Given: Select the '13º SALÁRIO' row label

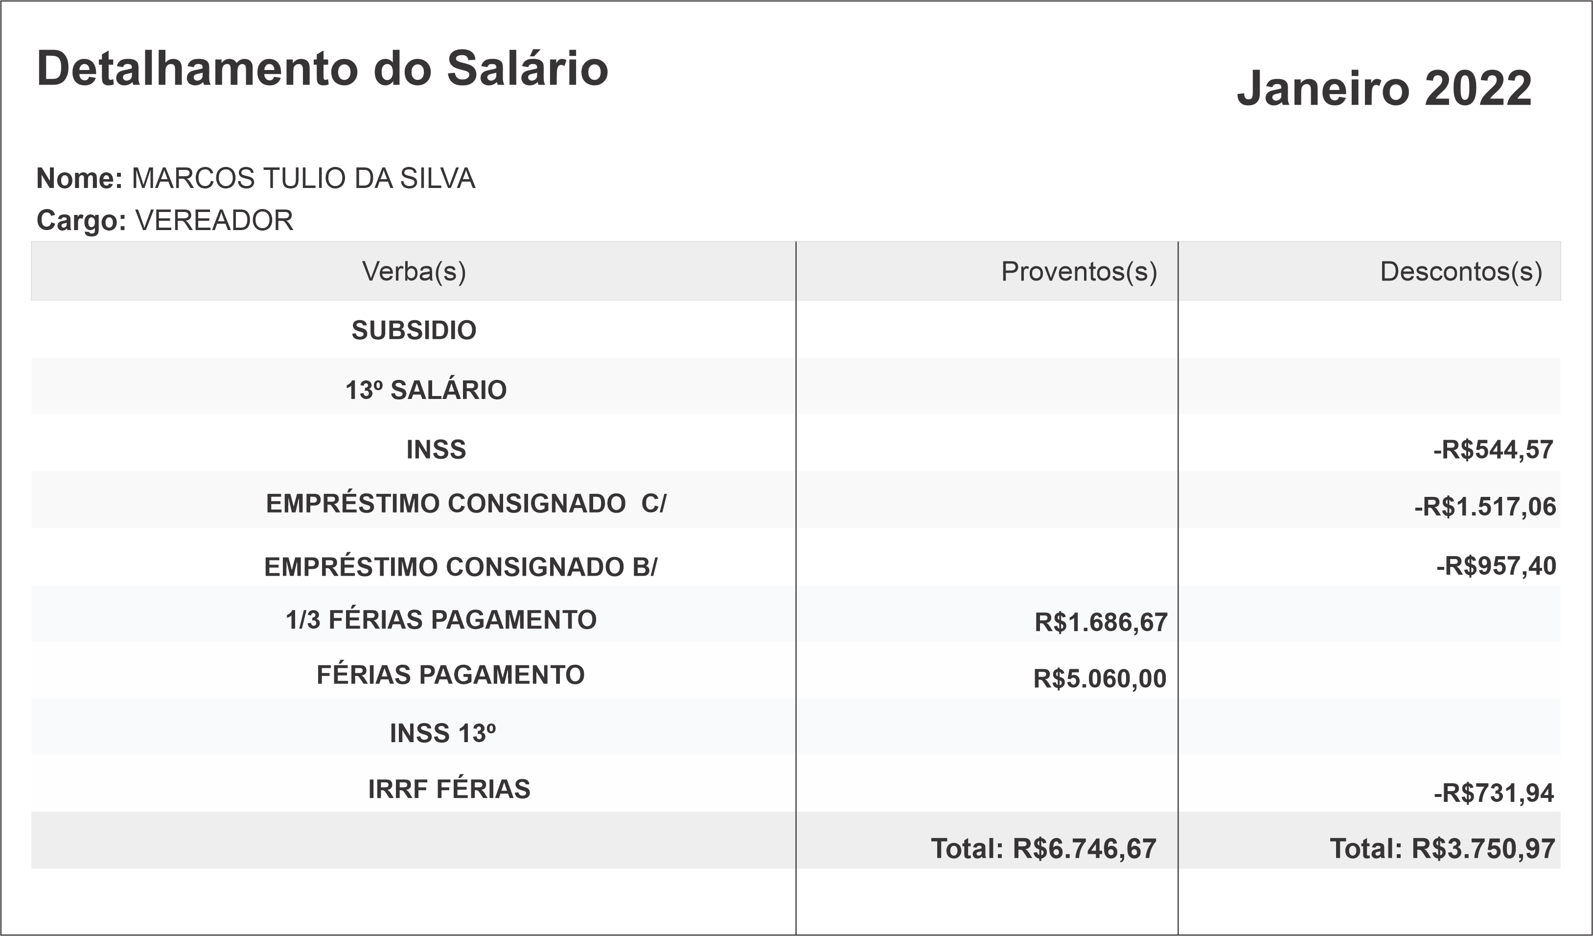Looking at the screenshot, I should point(426,390).
